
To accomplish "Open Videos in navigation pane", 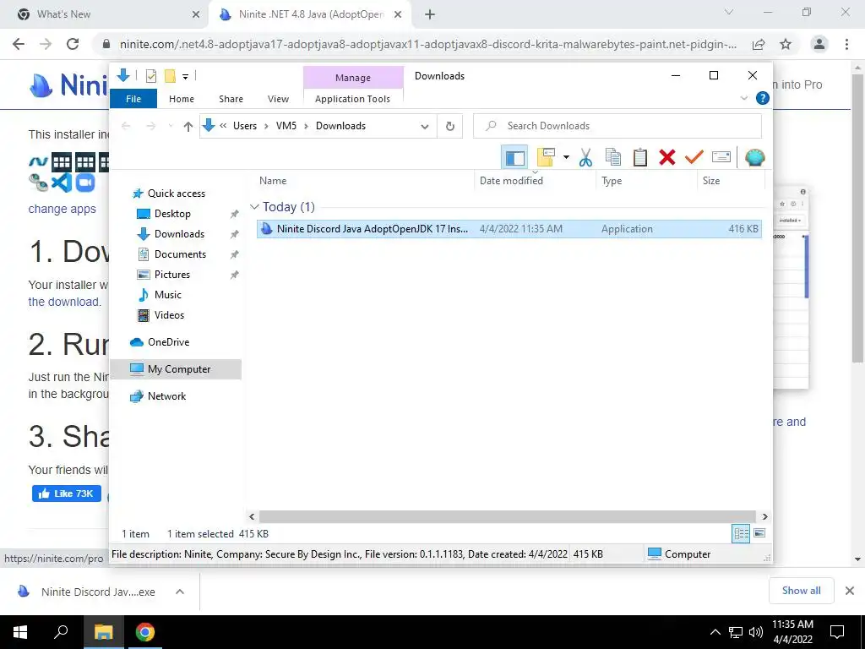I will coord(169,315).
